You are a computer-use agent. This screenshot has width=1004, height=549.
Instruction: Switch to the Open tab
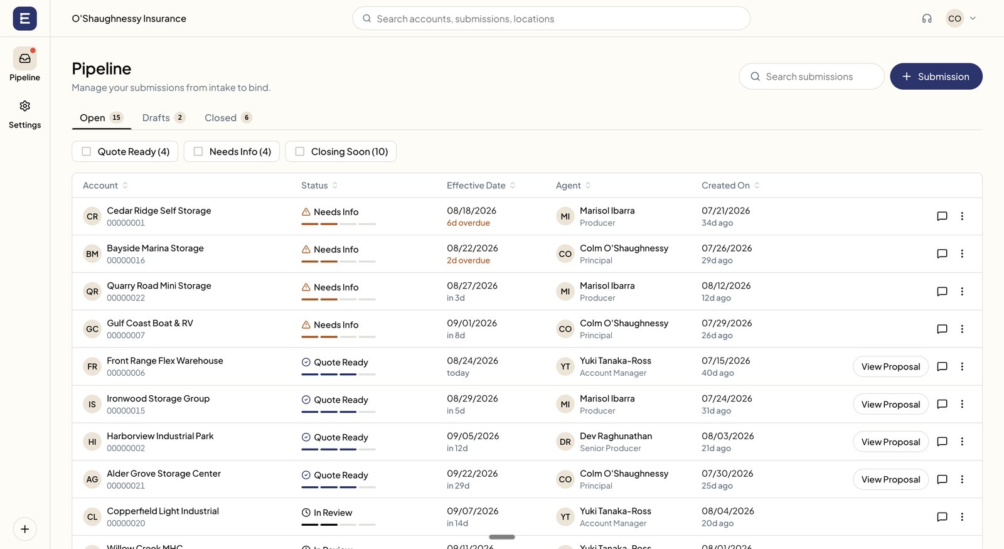tap(102, 118)
